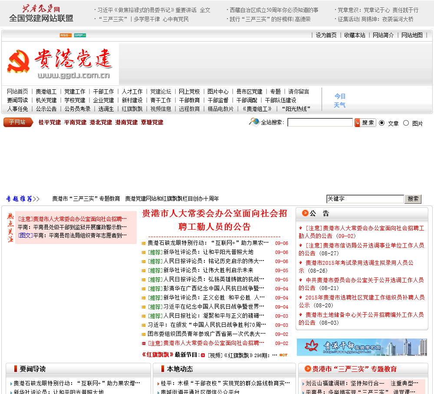
Task: Open news 贵港石硖龙眼特别行动 dated 09-06
Action: point(208,243)
